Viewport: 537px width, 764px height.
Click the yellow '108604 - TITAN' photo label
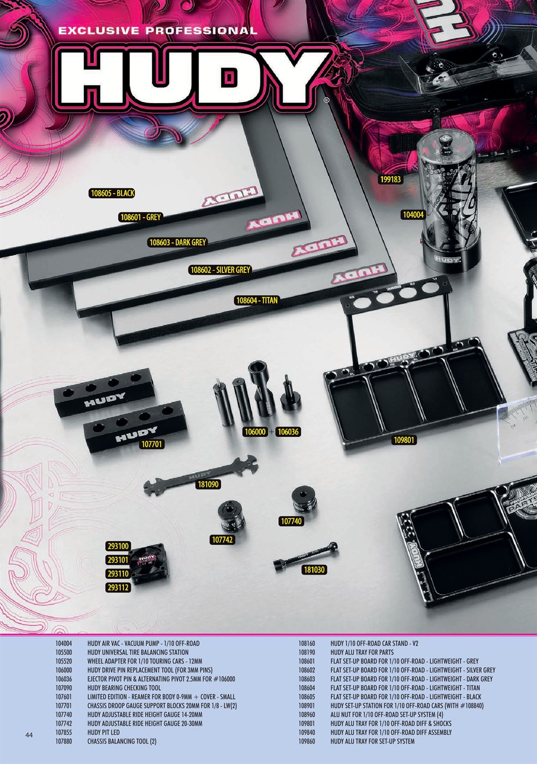[x=257, y=300]
